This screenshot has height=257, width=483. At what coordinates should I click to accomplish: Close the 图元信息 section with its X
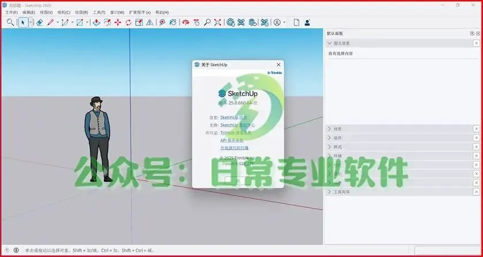pyautogui.click(x=476, y=43)
